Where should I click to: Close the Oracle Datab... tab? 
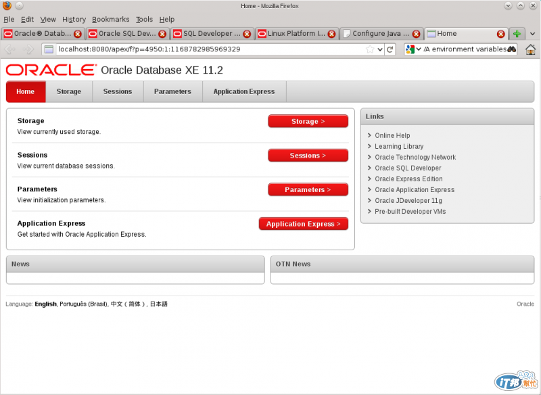pos(78,34)
